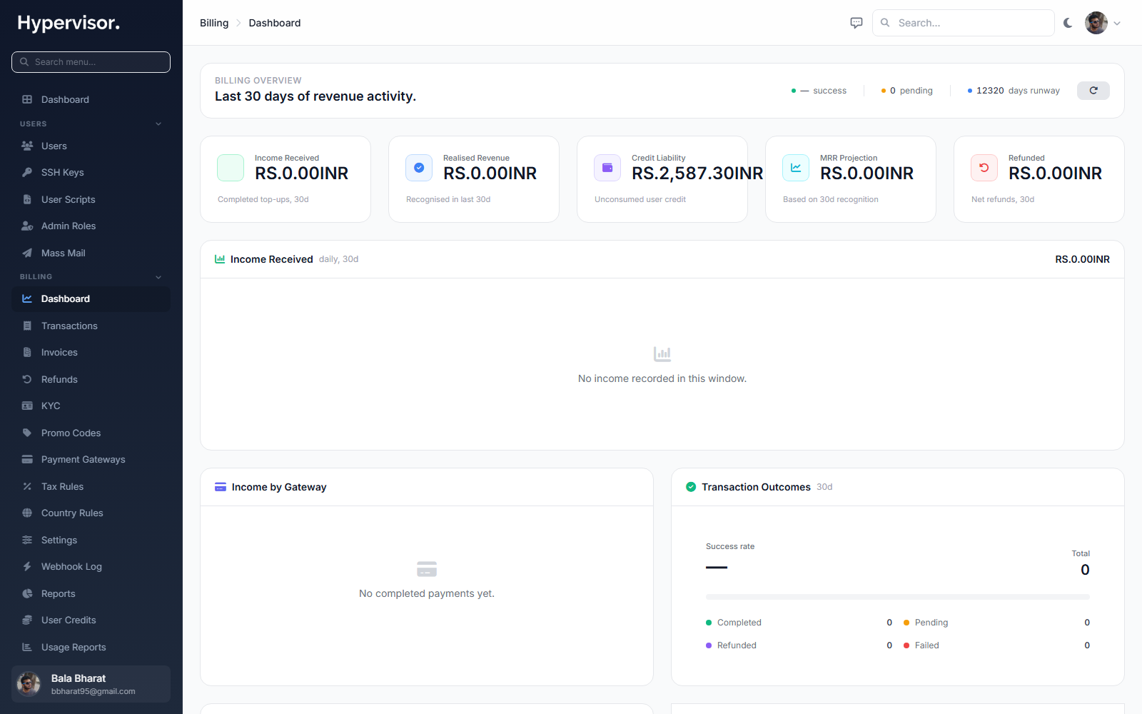The width and height of the screenshot is (1142, 714).
Task: Go to Invoices from sidebar label
Action: 59,352
